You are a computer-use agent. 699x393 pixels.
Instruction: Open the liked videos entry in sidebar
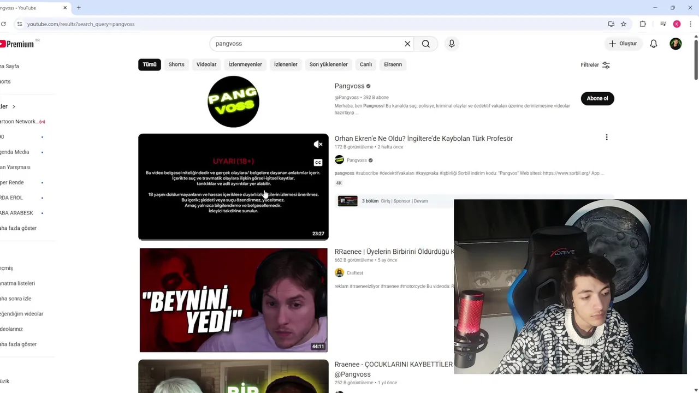click(22, 314)
